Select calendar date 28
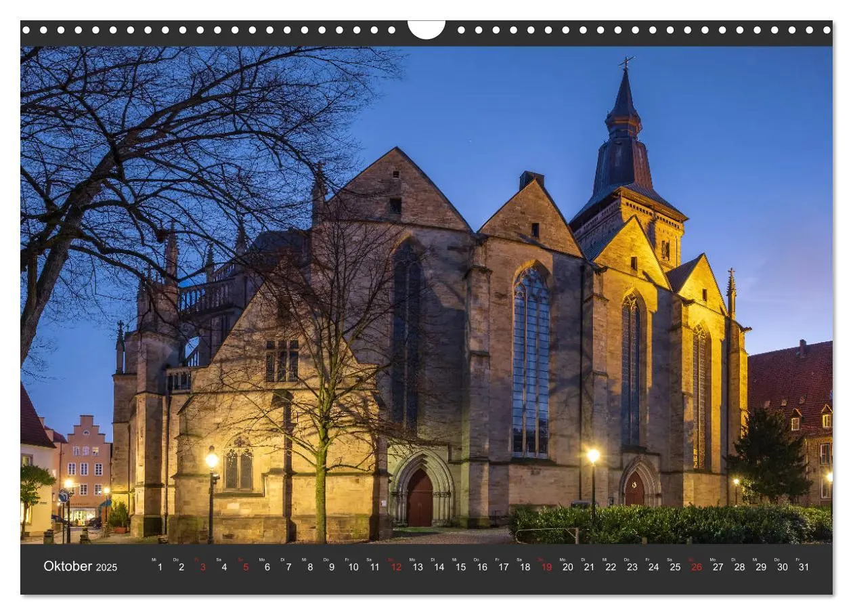This screenshot has width=853, height=615. pyautogui.click(x=739, y=568)
